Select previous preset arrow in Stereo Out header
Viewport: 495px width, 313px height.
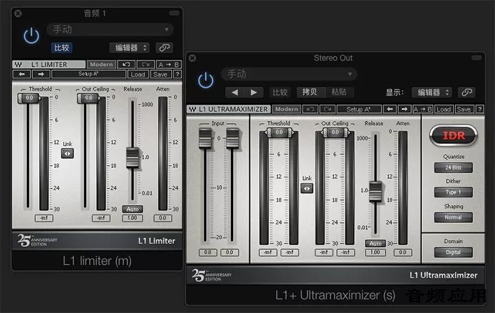coord(235,92)
